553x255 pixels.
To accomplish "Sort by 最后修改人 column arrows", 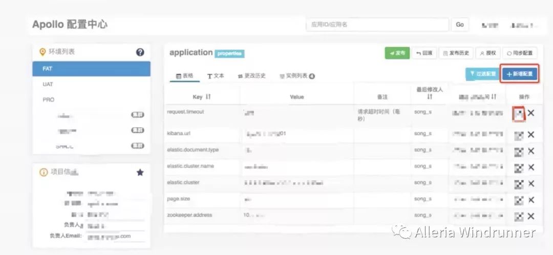I will 429,97.
